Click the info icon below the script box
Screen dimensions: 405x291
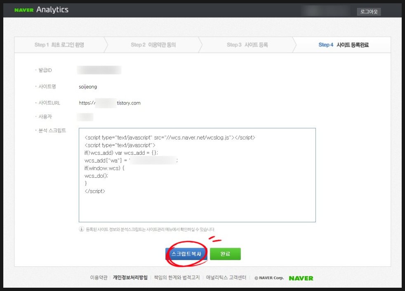coord(81,229)
